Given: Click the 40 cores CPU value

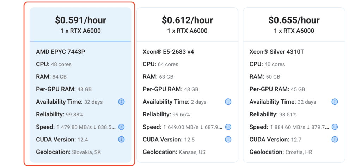Looking at the screenshot, I should coord(275,64).
